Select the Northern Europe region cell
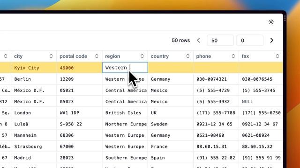The height and width of the screenshot is (168, 300). [x=125, y=124]
